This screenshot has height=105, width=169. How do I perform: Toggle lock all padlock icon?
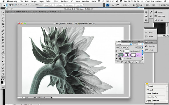128,47
